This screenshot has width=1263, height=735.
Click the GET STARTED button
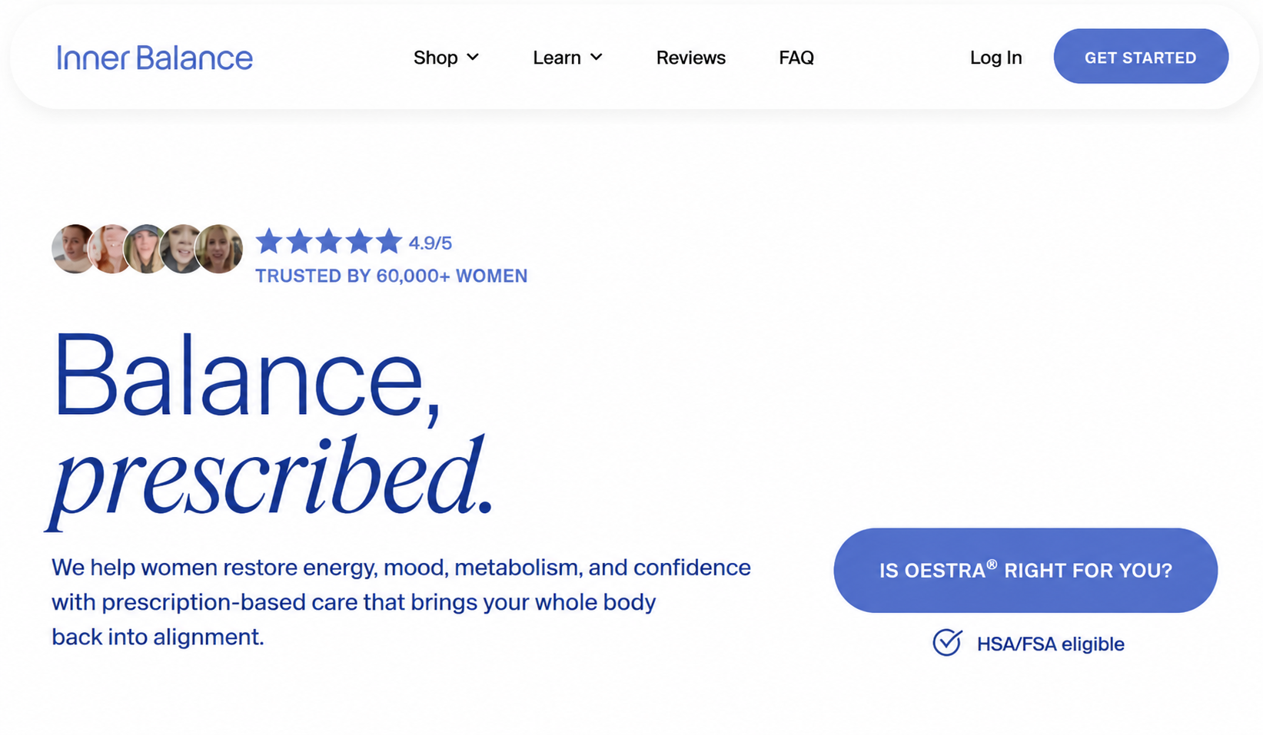(1141, 57)
